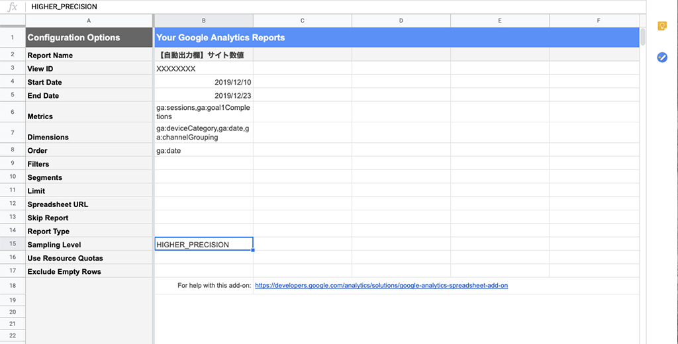Select column E header
678x344 pixels.
499,21
